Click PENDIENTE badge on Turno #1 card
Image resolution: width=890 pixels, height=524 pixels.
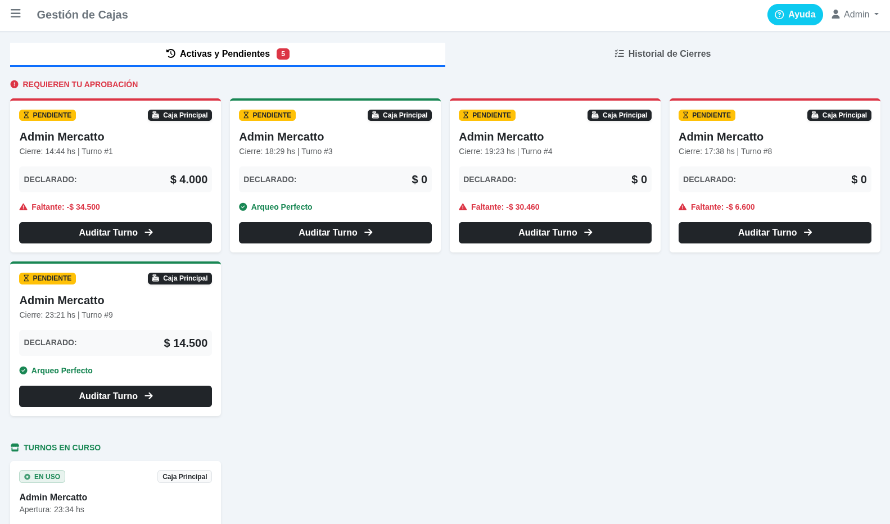(48, 115)
